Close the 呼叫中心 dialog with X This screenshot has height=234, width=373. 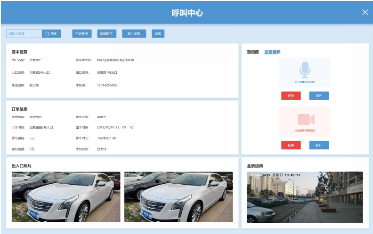pyautogui.click(x=365, y=12)
